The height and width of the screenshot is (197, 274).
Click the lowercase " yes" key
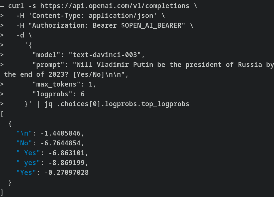tap(28, 163)
